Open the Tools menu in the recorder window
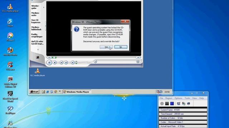 coord(187,98)
